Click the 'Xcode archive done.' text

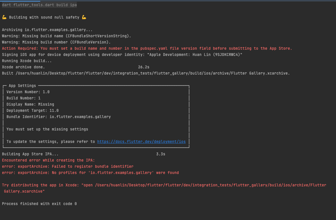click(x=23, y=67)
